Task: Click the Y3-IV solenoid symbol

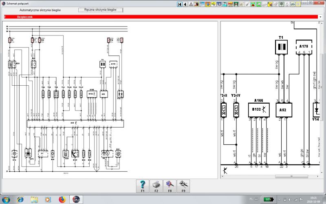Action: tap(236, 110)
